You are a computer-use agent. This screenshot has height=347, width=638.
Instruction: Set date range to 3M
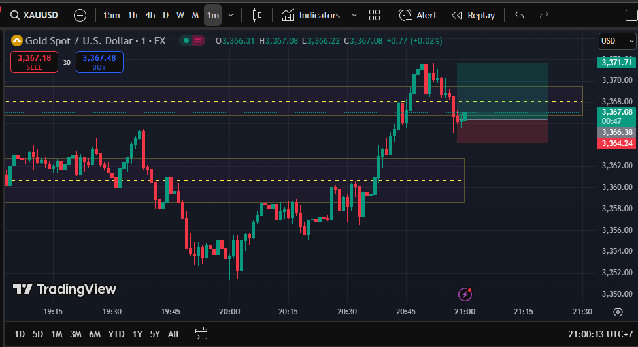tap(76, 334)
